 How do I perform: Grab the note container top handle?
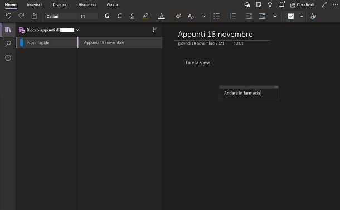[249, 87]
